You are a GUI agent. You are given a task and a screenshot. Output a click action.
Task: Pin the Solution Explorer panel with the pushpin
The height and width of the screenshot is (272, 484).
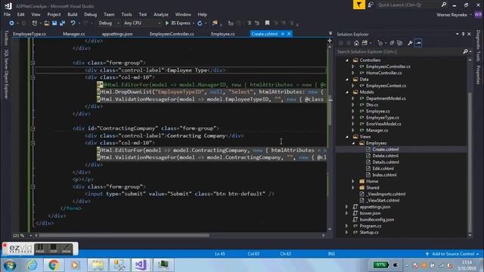pyautogui.click(x=463, y=34)
